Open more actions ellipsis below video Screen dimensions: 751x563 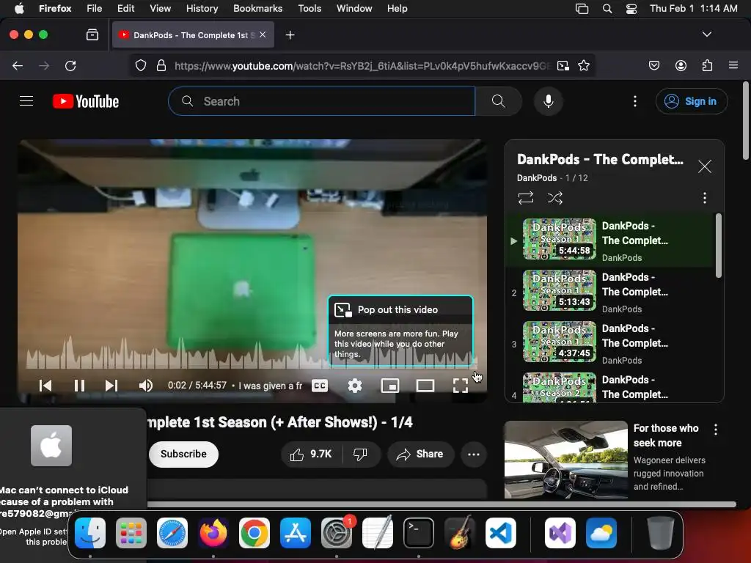pyautogui.click(x=474, y=454)
